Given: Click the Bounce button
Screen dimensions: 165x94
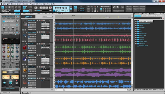Looking at the screenshot, I should pos(136,9).
